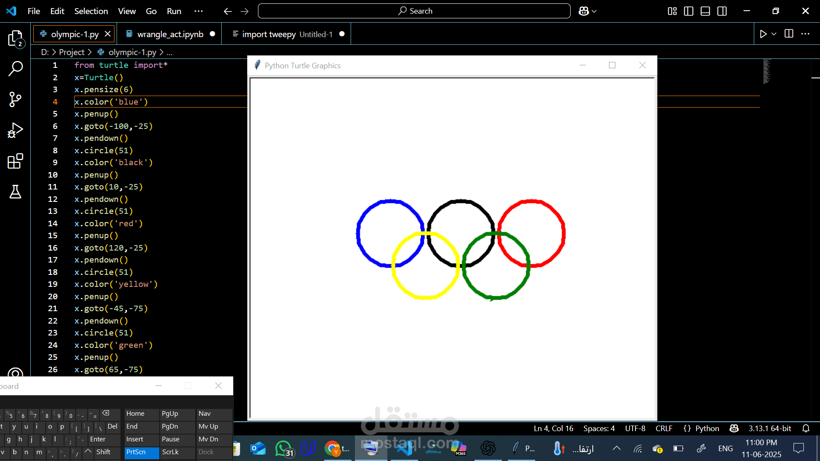Show hidden tray icons chevron
This screenshot has width=820, height=461.
616,448
